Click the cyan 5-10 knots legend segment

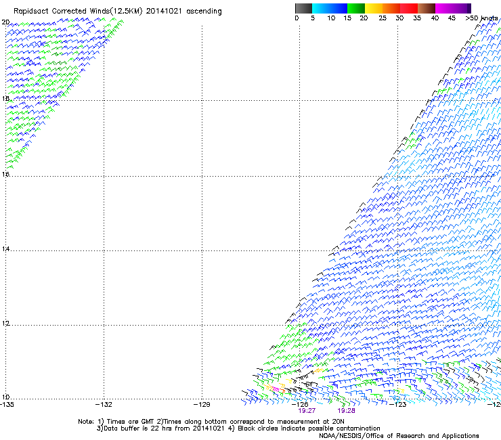(x=320, y=8)
